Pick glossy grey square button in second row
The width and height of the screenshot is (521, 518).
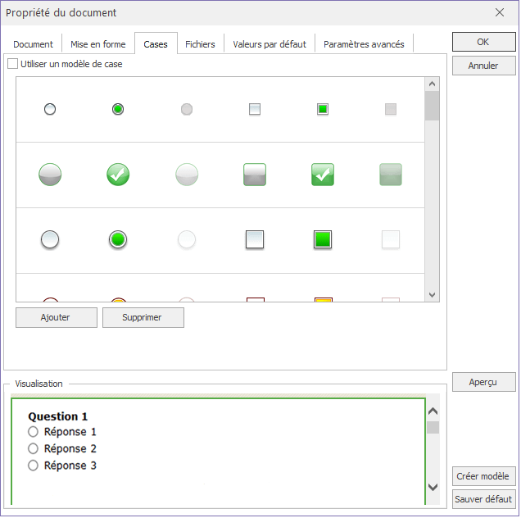coord(255,175)
